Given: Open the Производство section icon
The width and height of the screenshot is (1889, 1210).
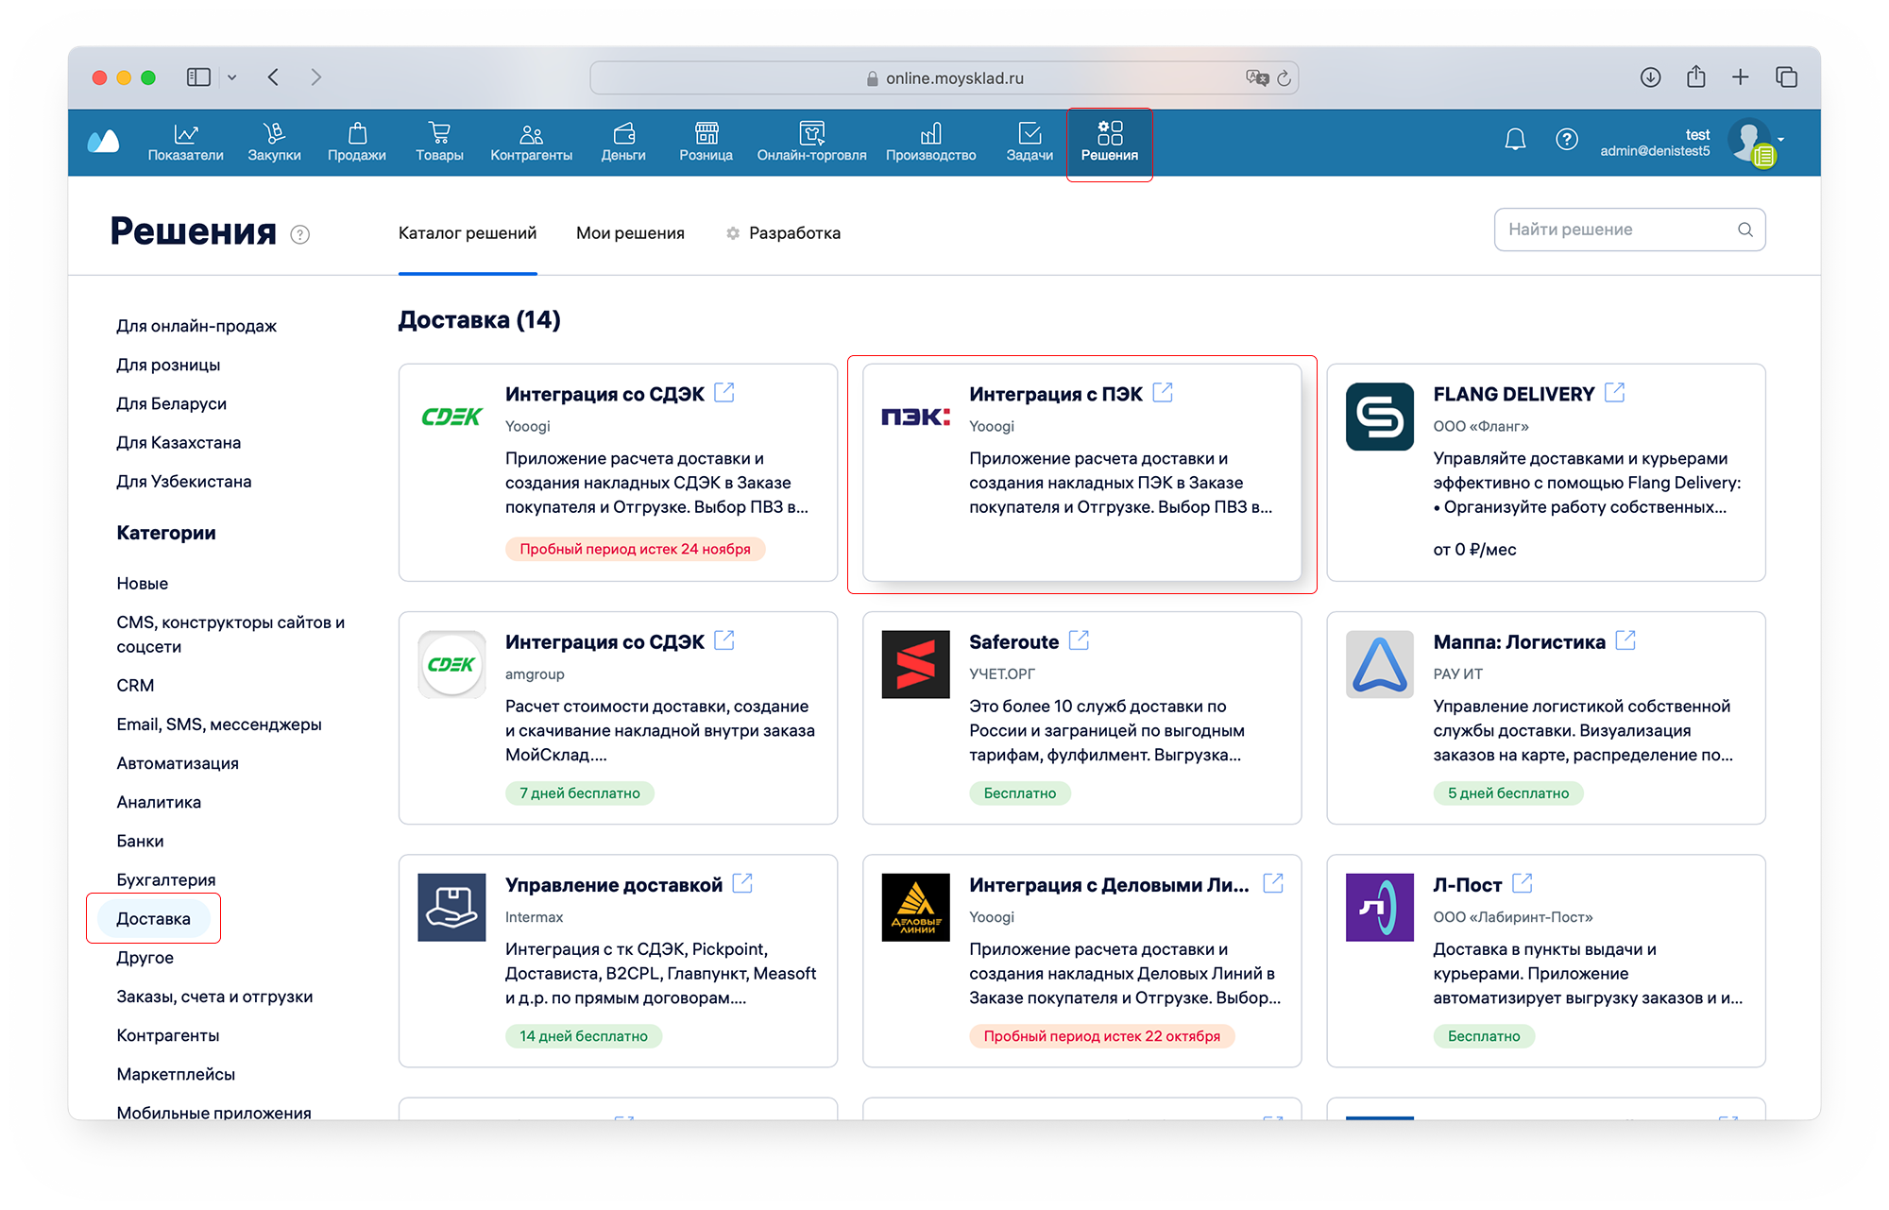Looking at the screenshot, I should click(930, 133).
